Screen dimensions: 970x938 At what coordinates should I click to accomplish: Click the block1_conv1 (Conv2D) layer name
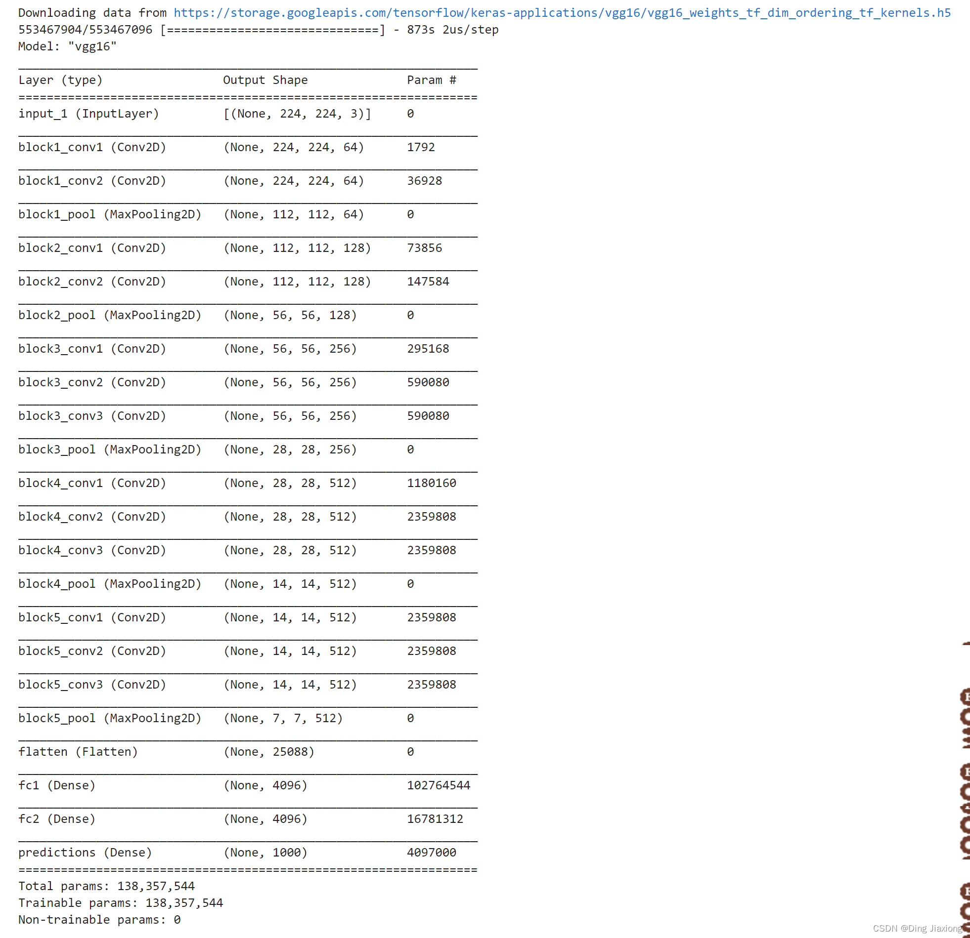[x=92, y=147]
